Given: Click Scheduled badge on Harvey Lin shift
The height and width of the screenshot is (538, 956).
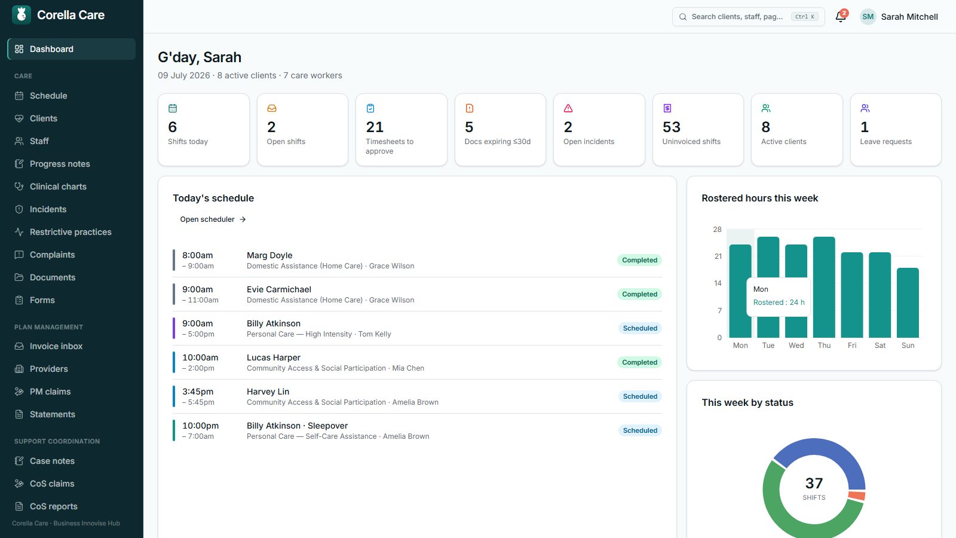Looking at the screenshot, I should click(x=640, y=396).
